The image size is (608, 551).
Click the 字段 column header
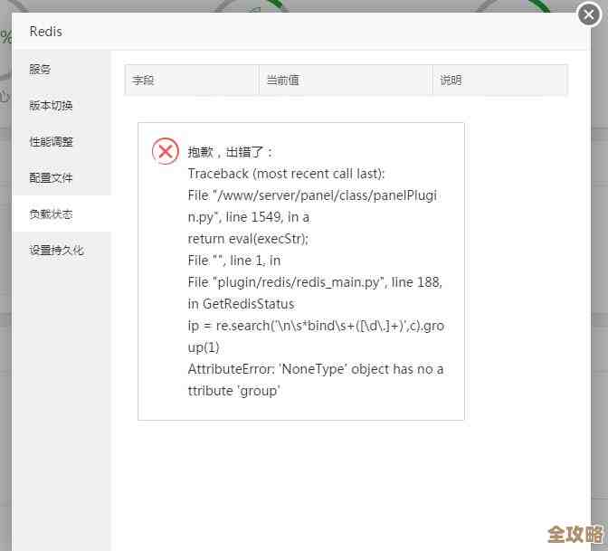click(191, 80)
